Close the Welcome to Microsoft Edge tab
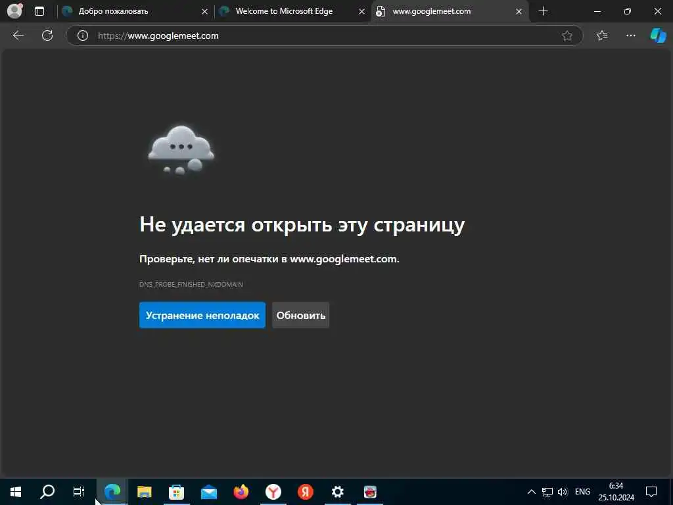Image resolution: width=673 pixels, height=505 pixels. point(362,12)
